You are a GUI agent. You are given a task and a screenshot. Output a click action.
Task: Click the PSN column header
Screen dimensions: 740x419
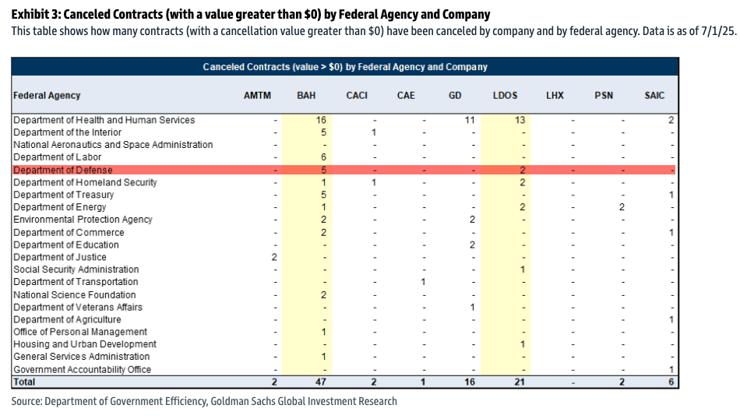(604, 96)
